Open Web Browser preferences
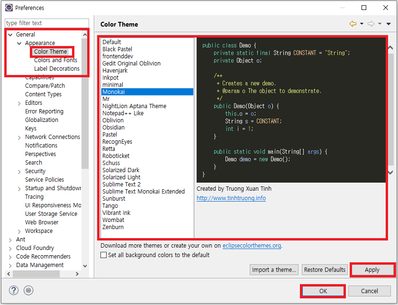Viewport: 398px width, 305px height. pos(42,222)
